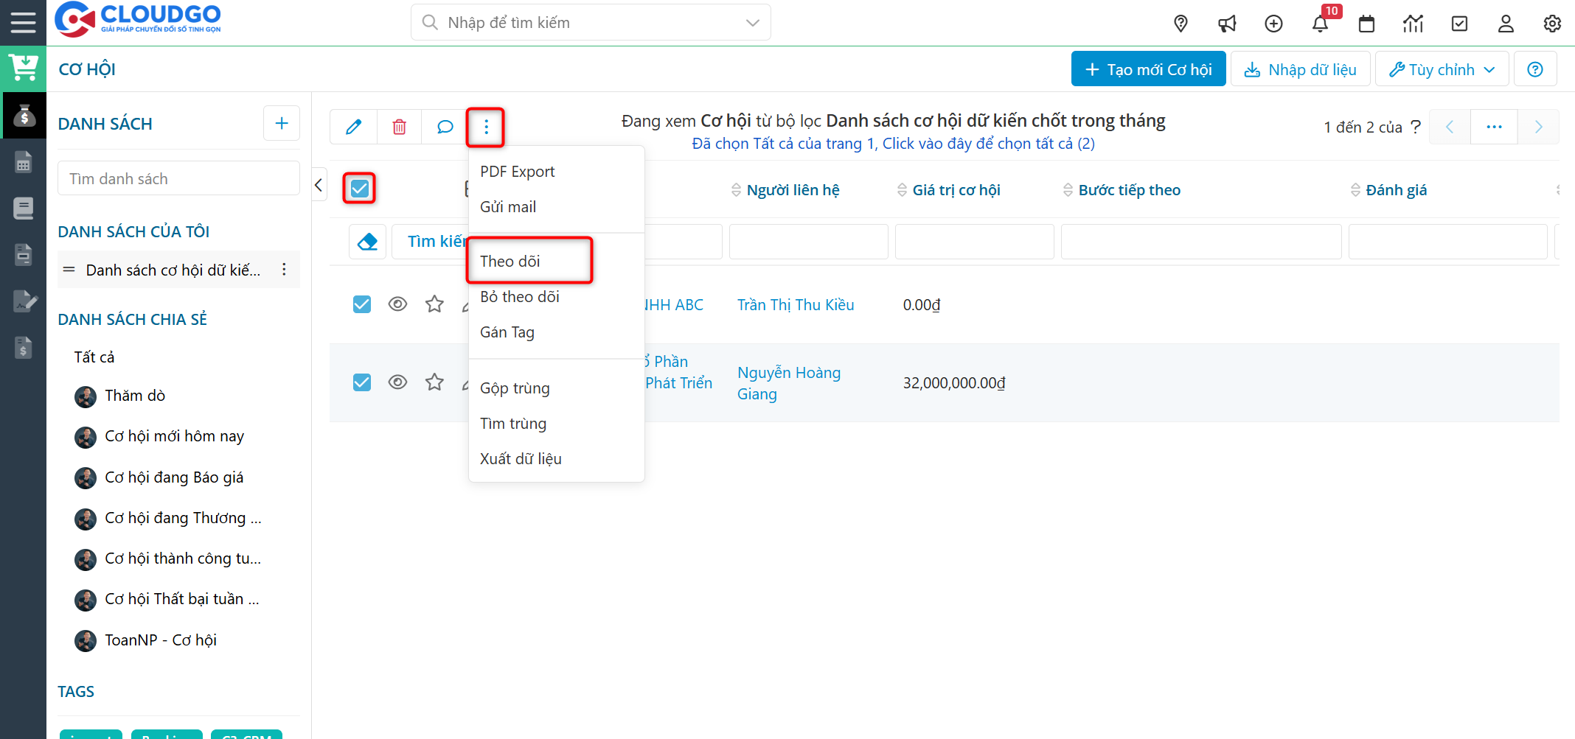Choose PDF Export from the dropdown menu
Viewport: 1575px width, 739px height.
coord(517,171)
